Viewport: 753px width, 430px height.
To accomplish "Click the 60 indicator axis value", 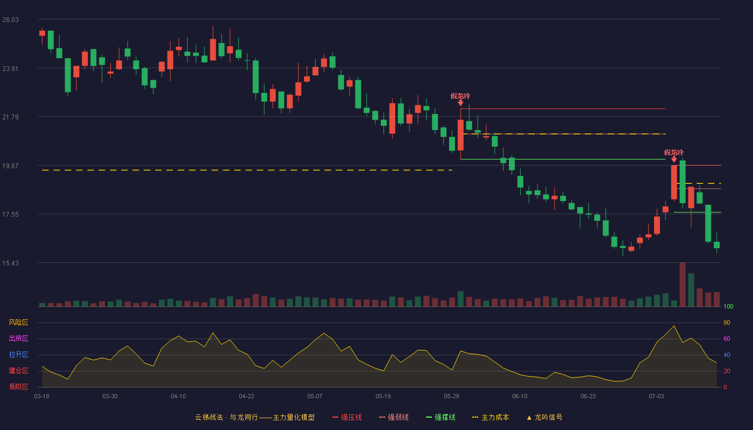I will coord(727,339).
